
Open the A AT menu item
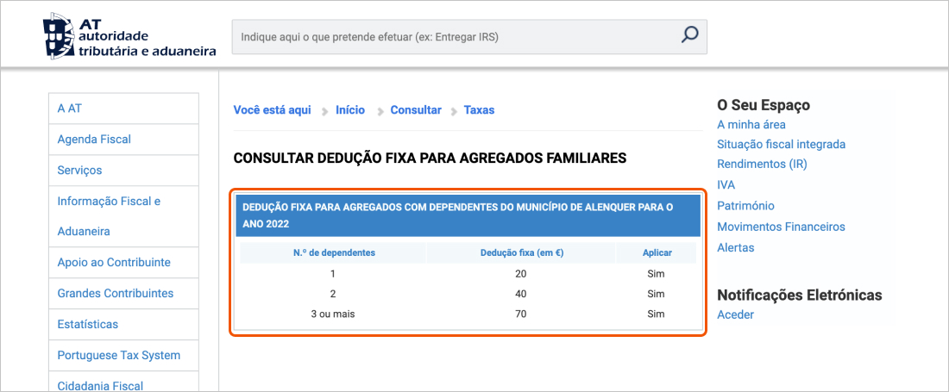[x=70, y=109]
